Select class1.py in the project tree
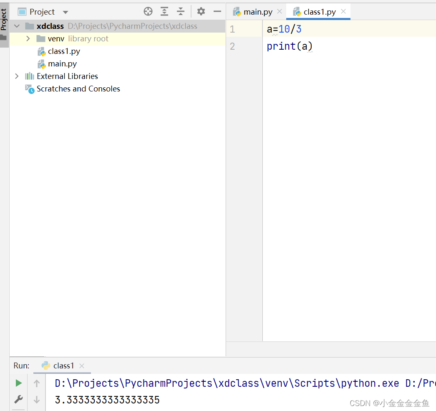Screen dimensions: 436x411 pyautogui.click(x=64, y=51)
